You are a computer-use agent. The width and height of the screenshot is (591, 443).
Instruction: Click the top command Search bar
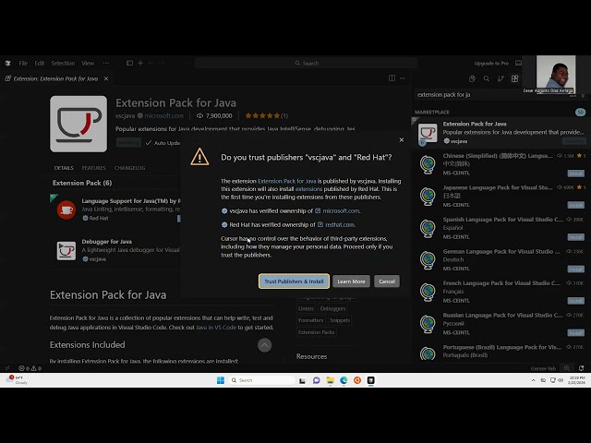coord(306,64)
